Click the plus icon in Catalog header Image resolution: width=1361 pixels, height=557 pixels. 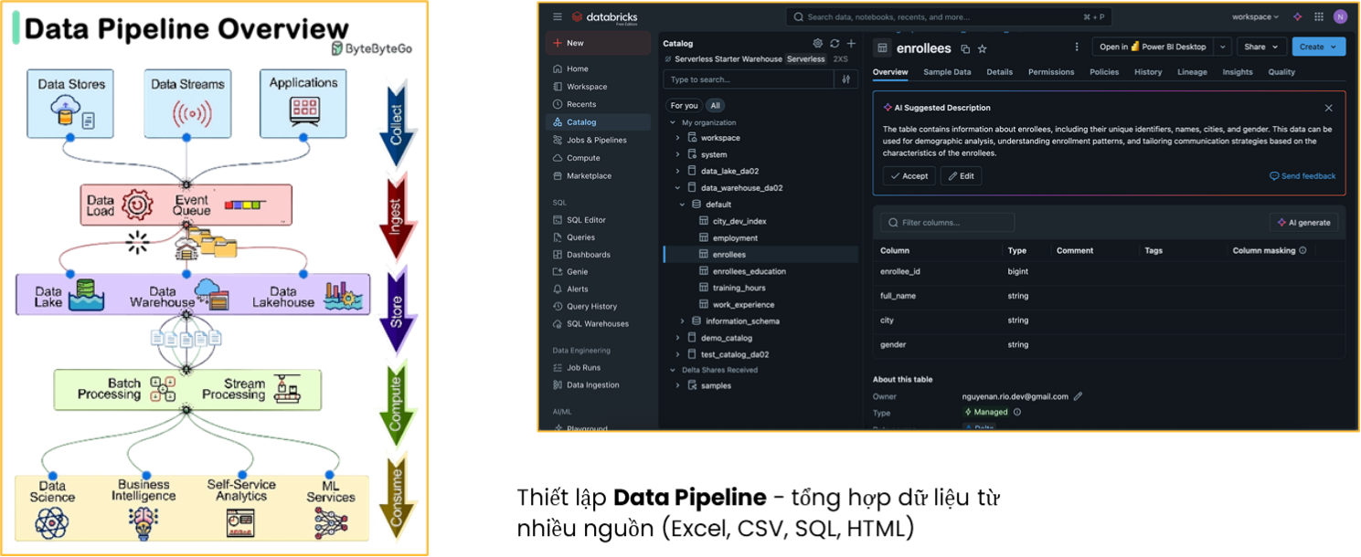tap(851, 43)
